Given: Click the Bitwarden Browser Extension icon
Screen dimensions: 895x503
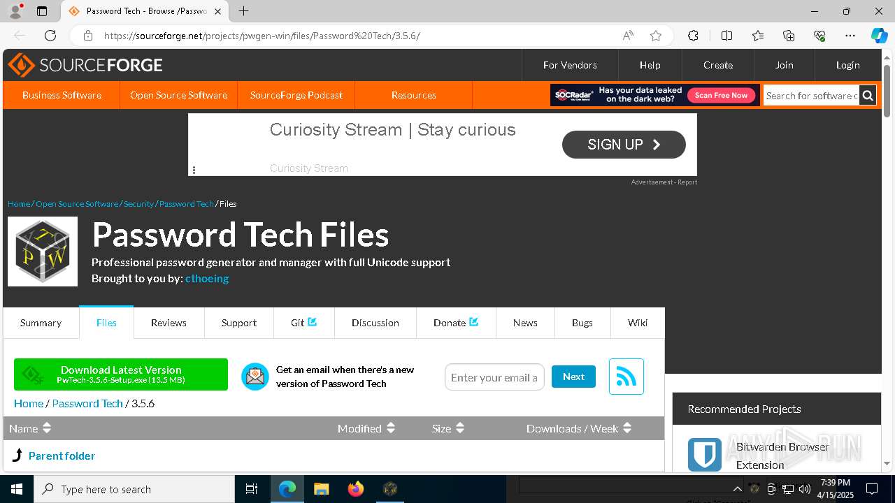Looking at the screenshot, I should [704, 455].
